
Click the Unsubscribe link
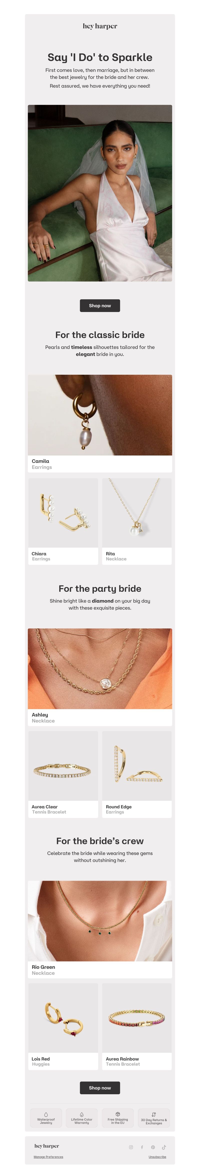click(157, 1157)
